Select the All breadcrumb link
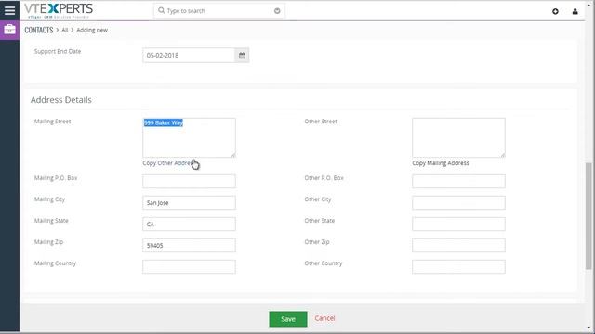The height and width of the screenshot is (334, 595). [65, 30]
